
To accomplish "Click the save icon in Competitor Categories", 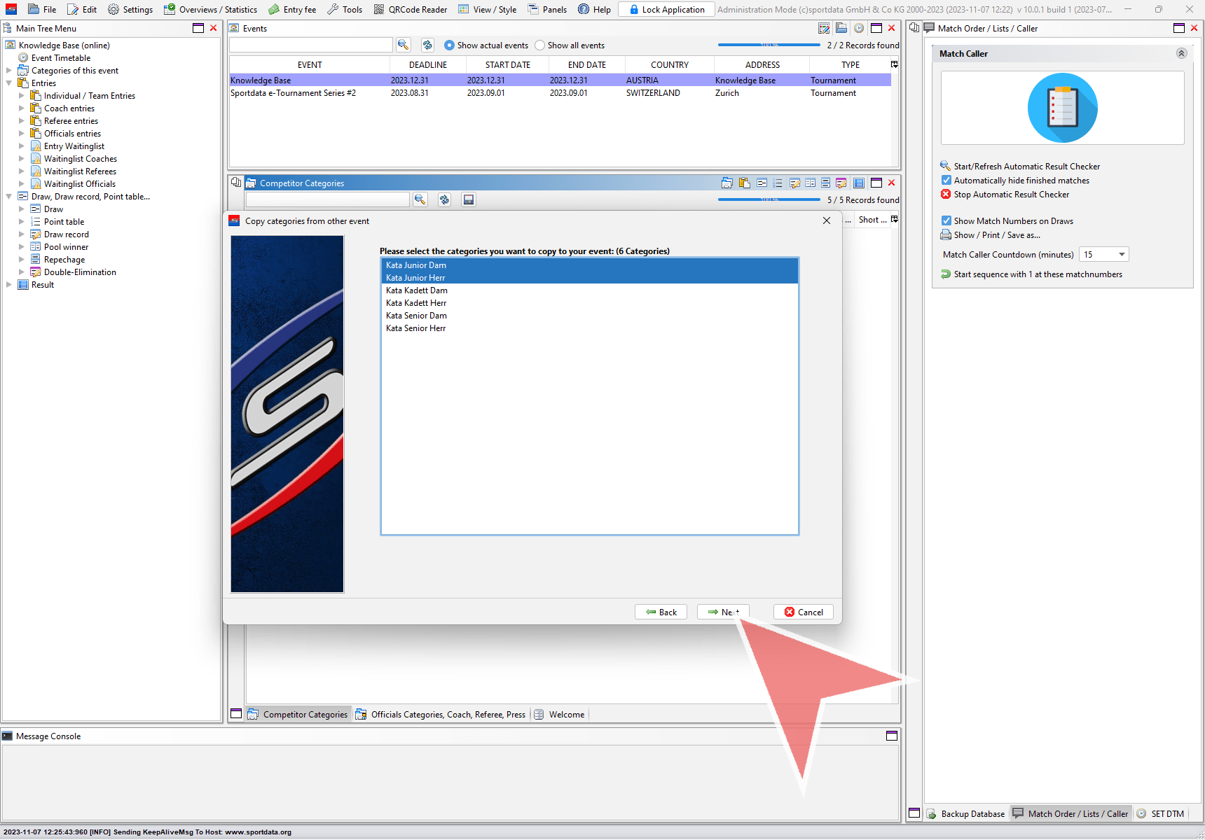I will tap(469, 199).
